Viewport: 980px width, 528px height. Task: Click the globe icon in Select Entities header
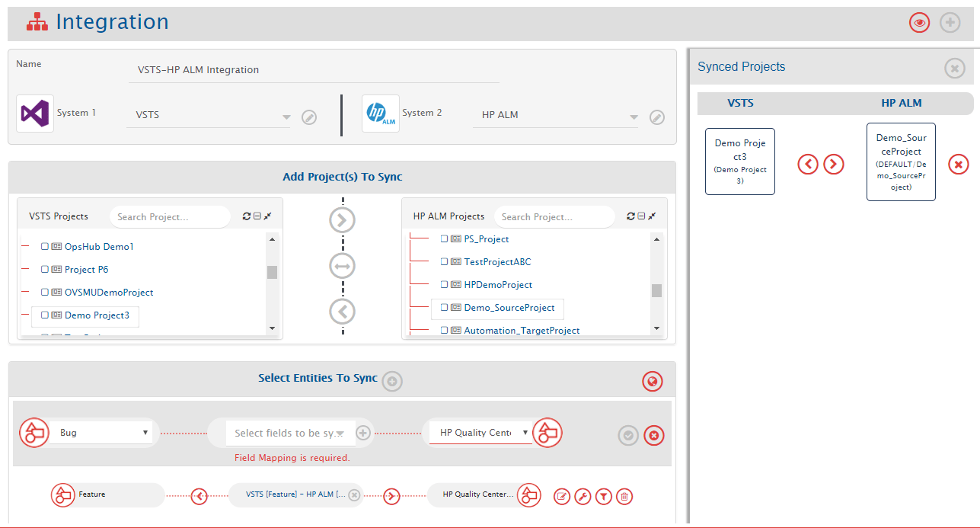pyautogui.click(x=652, y=382)
